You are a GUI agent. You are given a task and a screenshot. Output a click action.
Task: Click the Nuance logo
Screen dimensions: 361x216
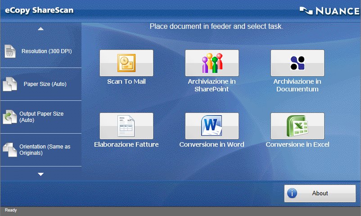point(329,11)
